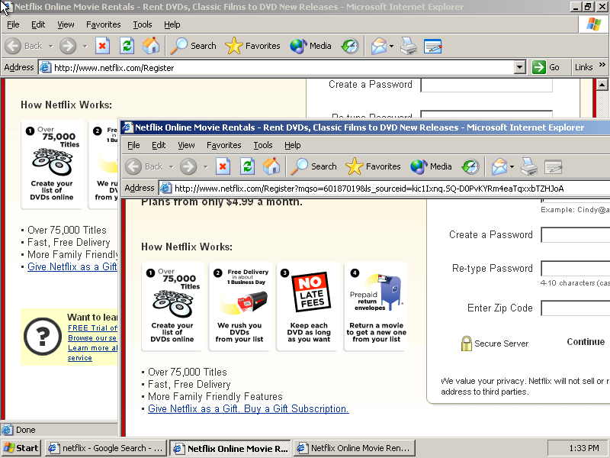Click FREE Trial link in rear window
The image size is (610, 458).
pos(92,328)
